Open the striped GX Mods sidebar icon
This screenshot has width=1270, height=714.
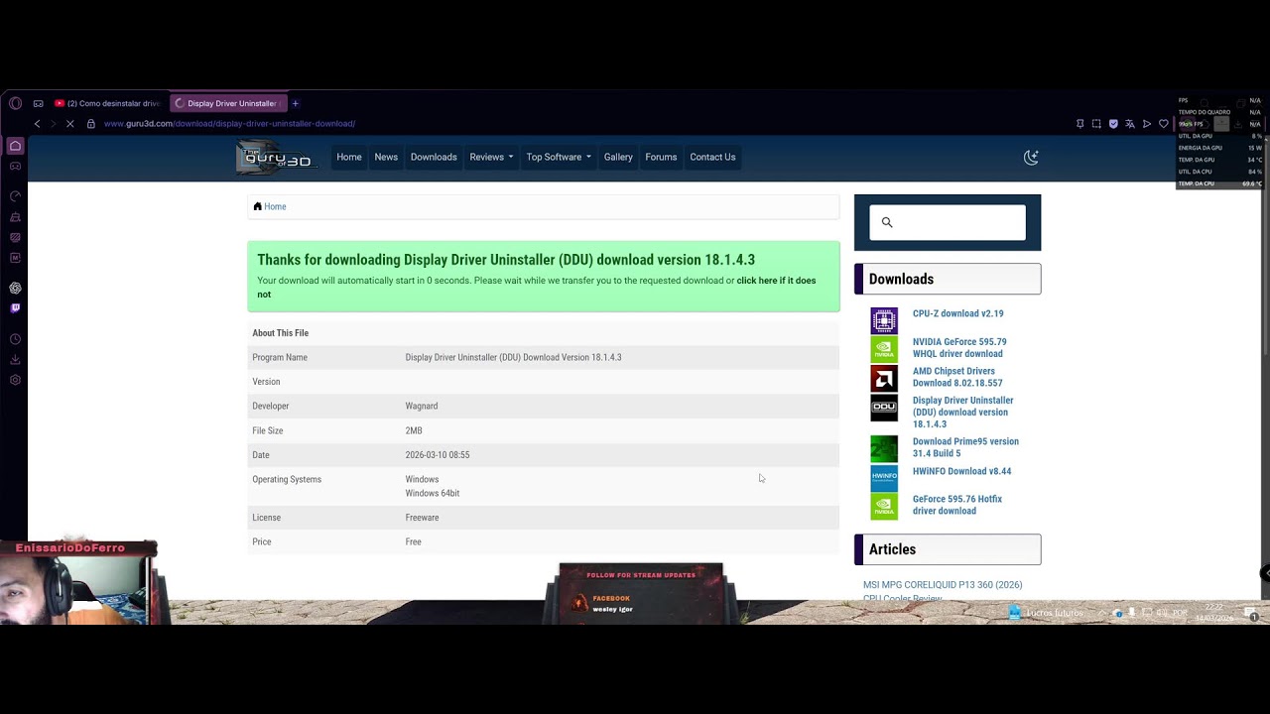[15, 237]
